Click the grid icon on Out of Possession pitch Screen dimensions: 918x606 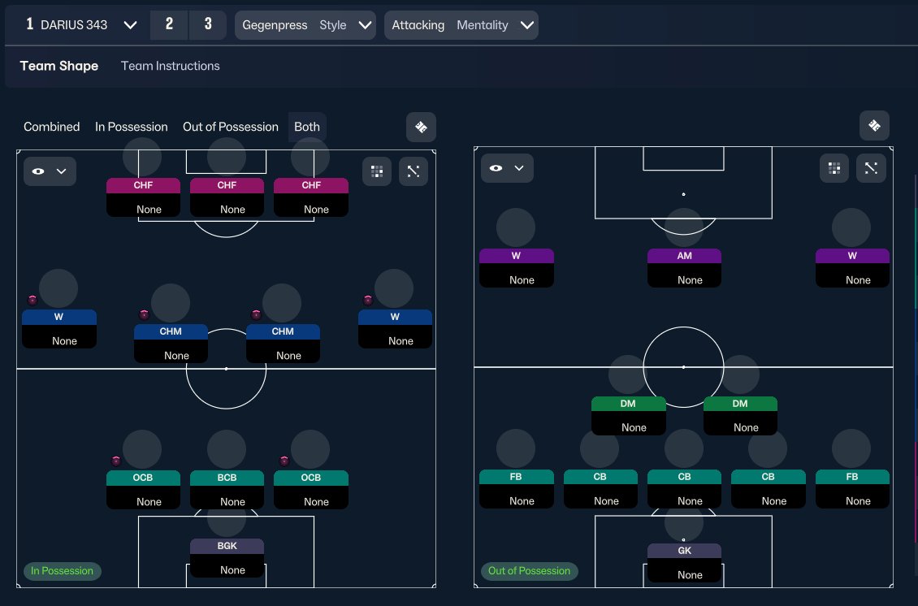(834, 169)
